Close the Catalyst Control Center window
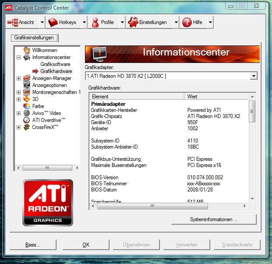 (x=256, y=6)
